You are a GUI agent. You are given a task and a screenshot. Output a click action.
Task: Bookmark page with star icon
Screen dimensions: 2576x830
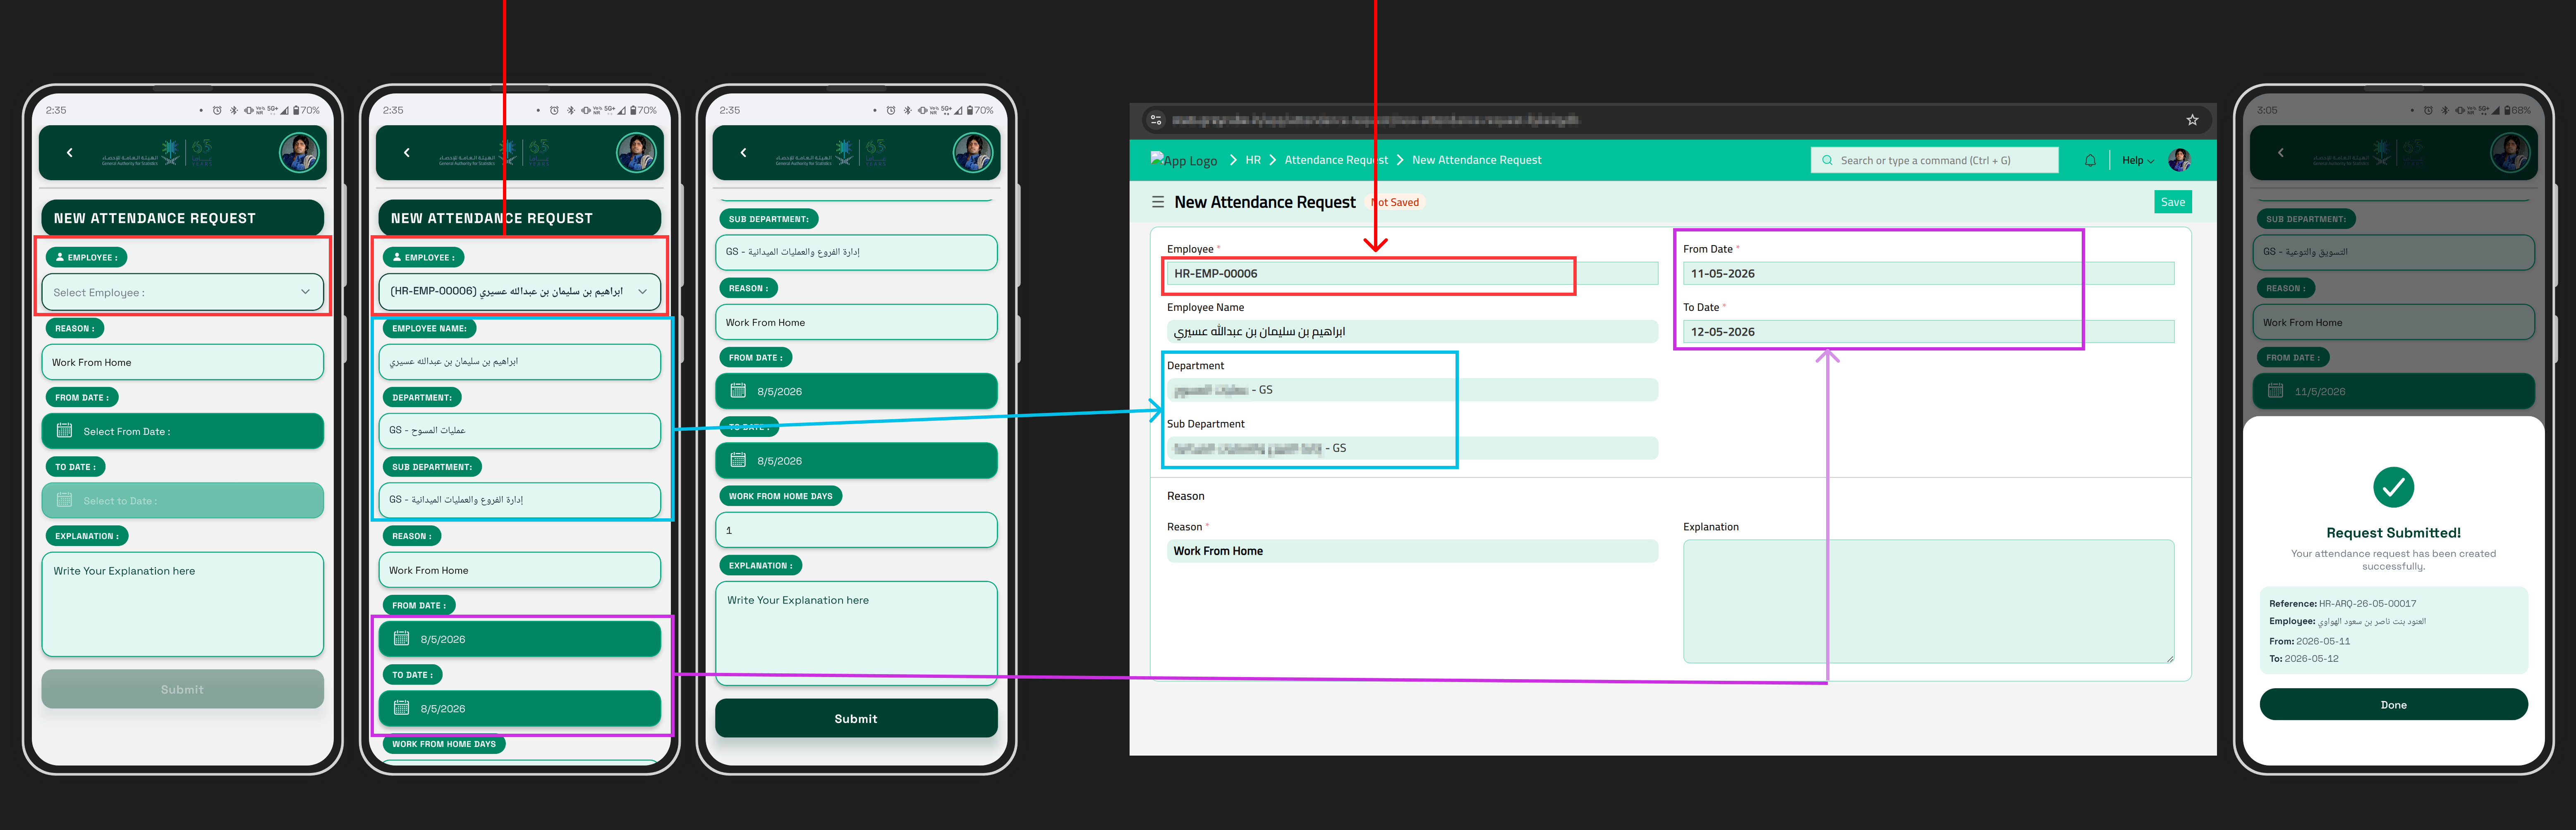point(2192,120)
